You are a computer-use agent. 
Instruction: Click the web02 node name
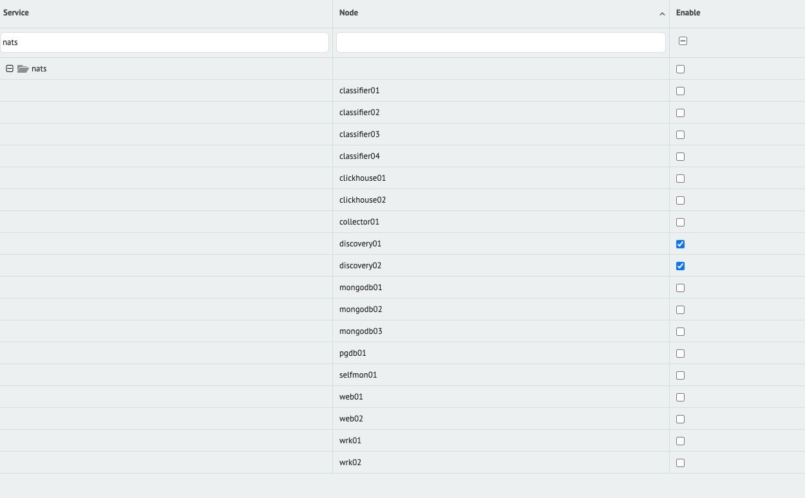[x=351, y=419]
